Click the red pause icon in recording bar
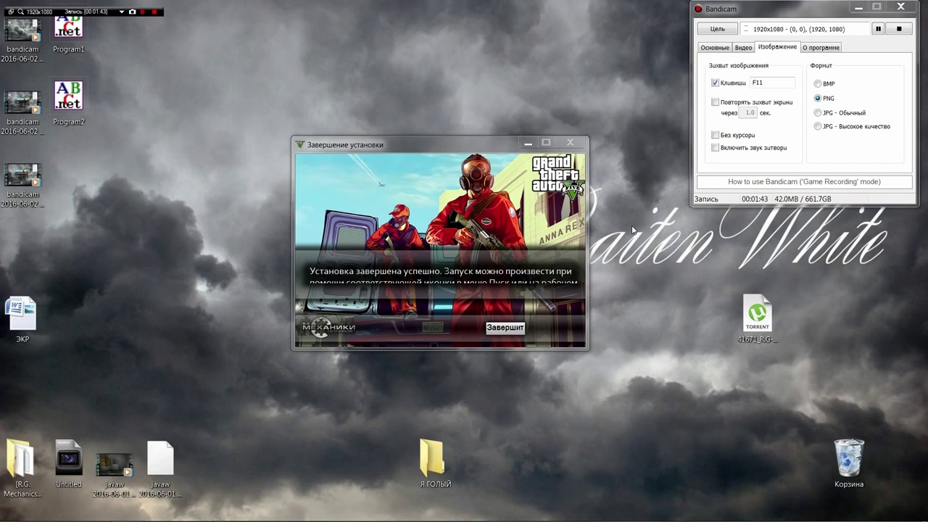Viewport: 928px width, 522px height. (x=142, y=12)
